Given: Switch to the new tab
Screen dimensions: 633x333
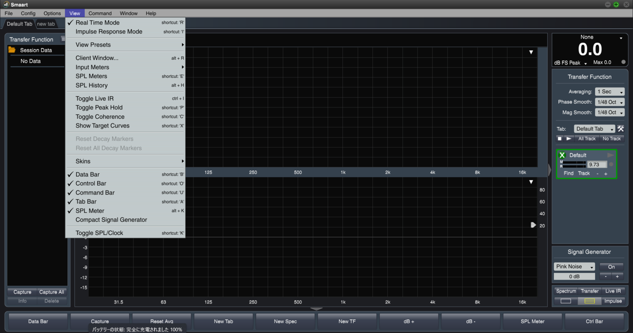Looking at the screenshot, I should pyautogui.click(x=46, y=24).
